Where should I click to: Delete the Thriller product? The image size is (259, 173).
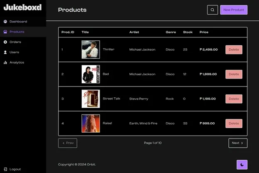tap(234, 49)
